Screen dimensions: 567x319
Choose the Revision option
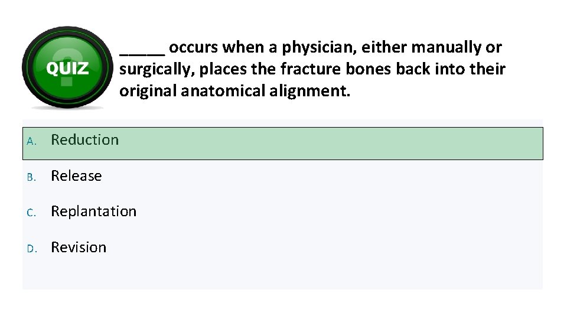79,248
